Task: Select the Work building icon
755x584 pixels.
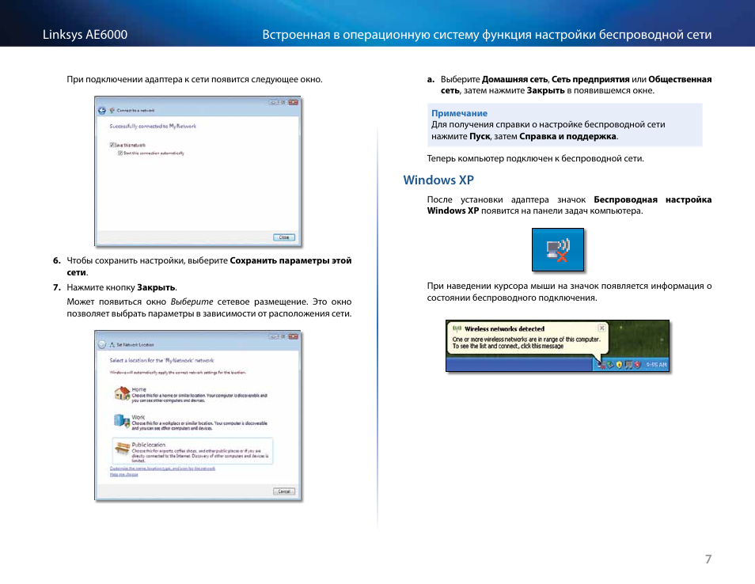Action: tap(121, 421)
